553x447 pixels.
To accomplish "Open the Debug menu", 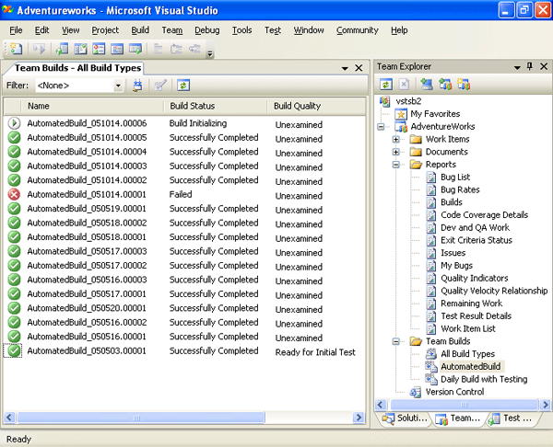I will coord(207,30).
